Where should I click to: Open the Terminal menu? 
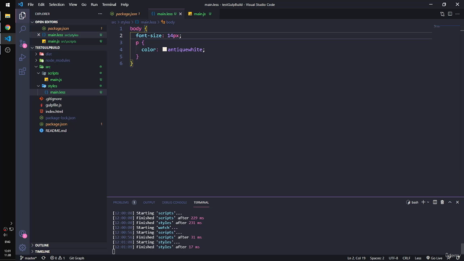point(109,4)
